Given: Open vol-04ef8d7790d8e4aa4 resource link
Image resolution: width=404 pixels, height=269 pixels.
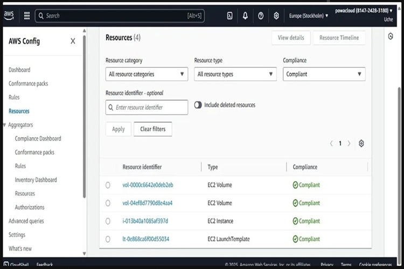Looking at the screenshot, I should [148, 203].
